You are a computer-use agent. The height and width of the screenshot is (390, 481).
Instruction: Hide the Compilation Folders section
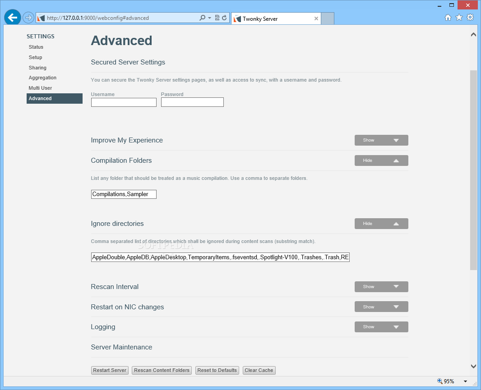(x=381, y=161)
